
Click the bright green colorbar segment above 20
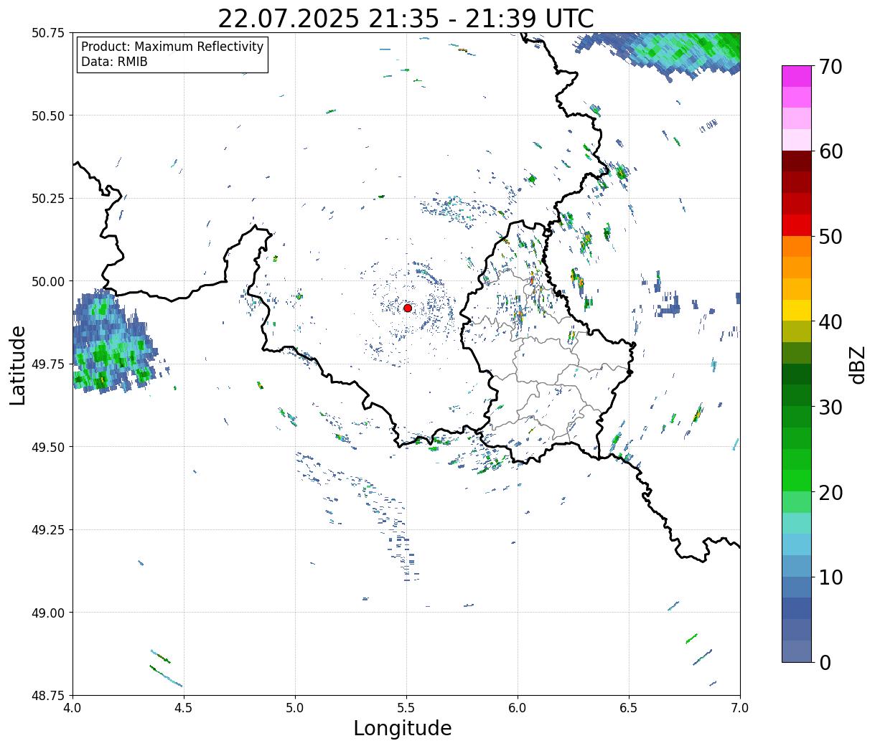[797, 480]
